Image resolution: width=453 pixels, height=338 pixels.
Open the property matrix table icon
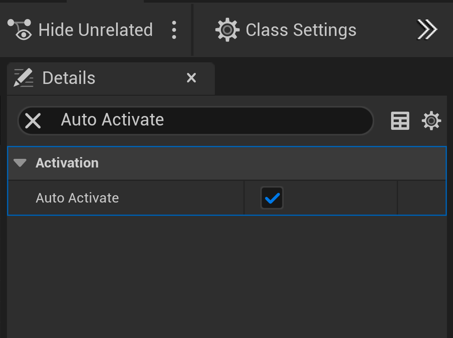click(x=400, y=121)
